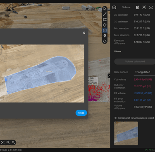Click the Base surface label
Viewport: 155px width, 152px height.
121,72
